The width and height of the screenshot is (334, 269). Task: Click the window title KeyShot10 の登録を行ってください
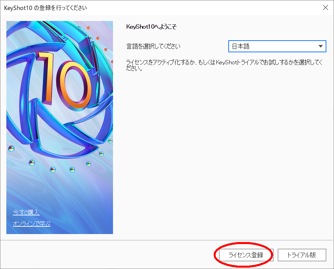45,8
